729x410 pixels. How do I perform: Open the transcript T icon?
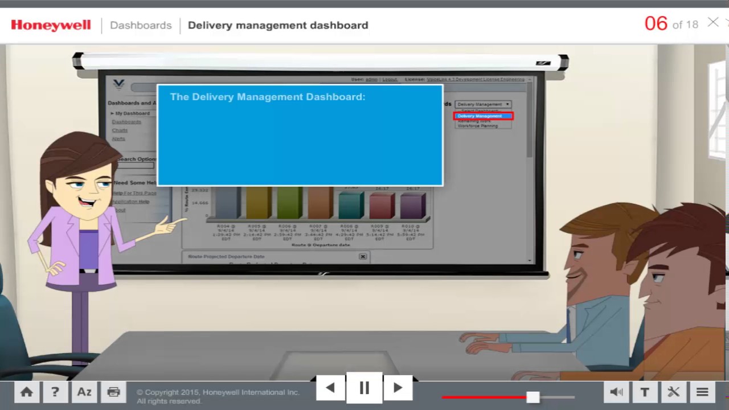pos(645,392)
